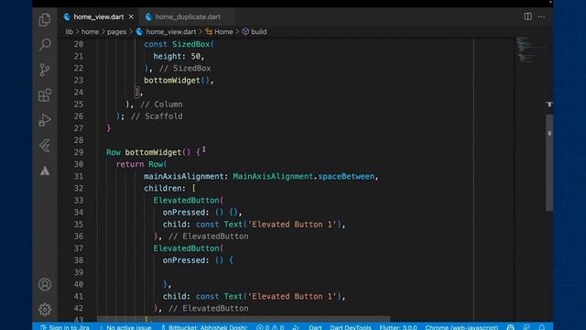Select the lib breadcrumb
586x330 pixels.
click(x=70, y=32)
